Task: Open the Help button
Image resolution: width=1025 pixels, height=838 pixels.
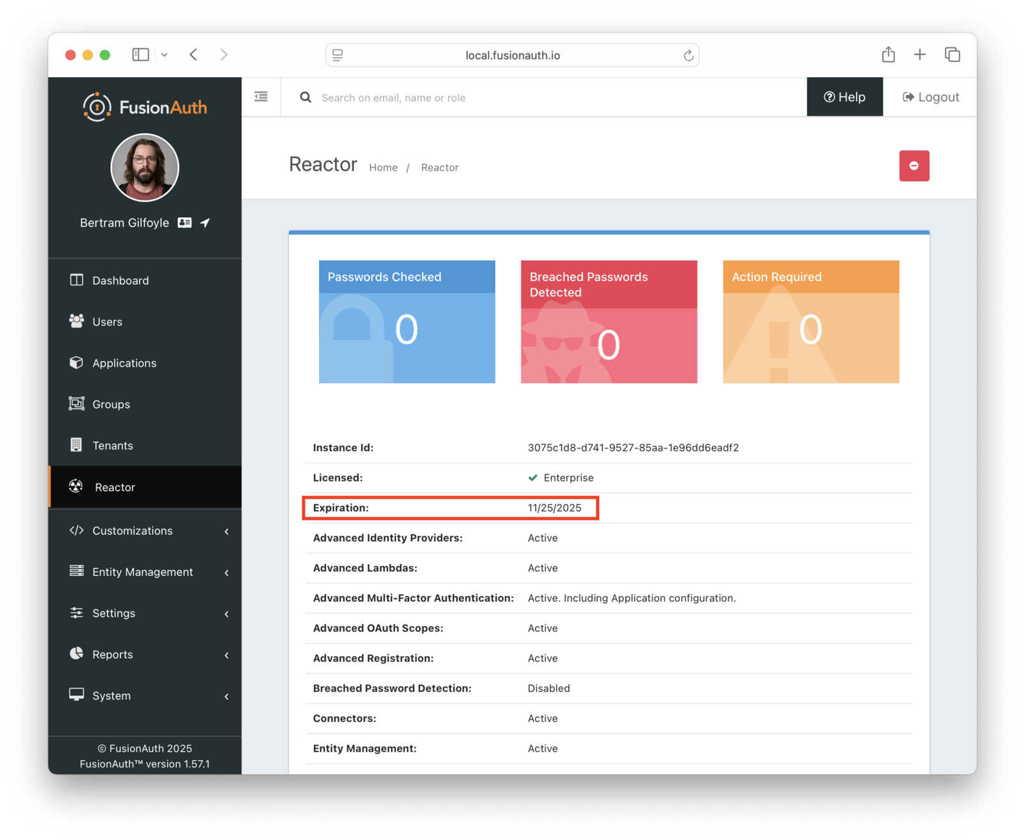Action: (844, 97)
